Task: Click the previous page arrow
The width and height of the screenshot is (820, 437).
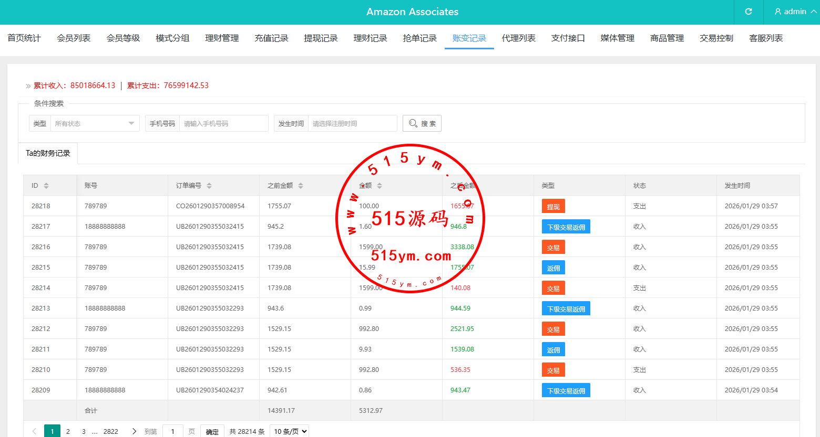Action: coord(35,431)
